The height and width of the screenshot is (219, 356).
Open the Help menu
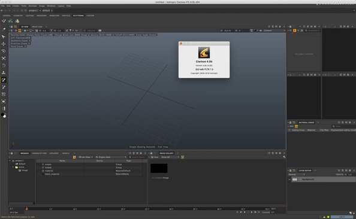(68, 6)
